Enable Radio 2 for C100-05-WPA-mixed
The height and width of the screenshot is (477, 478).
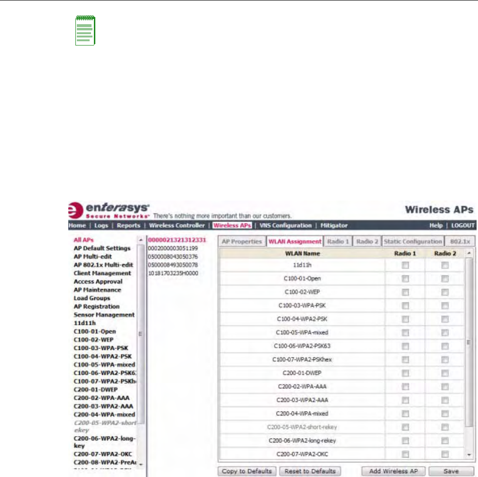pyautogui.click(x=445, y=332)
